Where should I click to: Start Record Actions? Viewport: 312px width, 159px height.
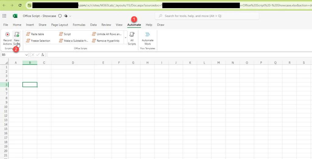[x=7, y=39]
